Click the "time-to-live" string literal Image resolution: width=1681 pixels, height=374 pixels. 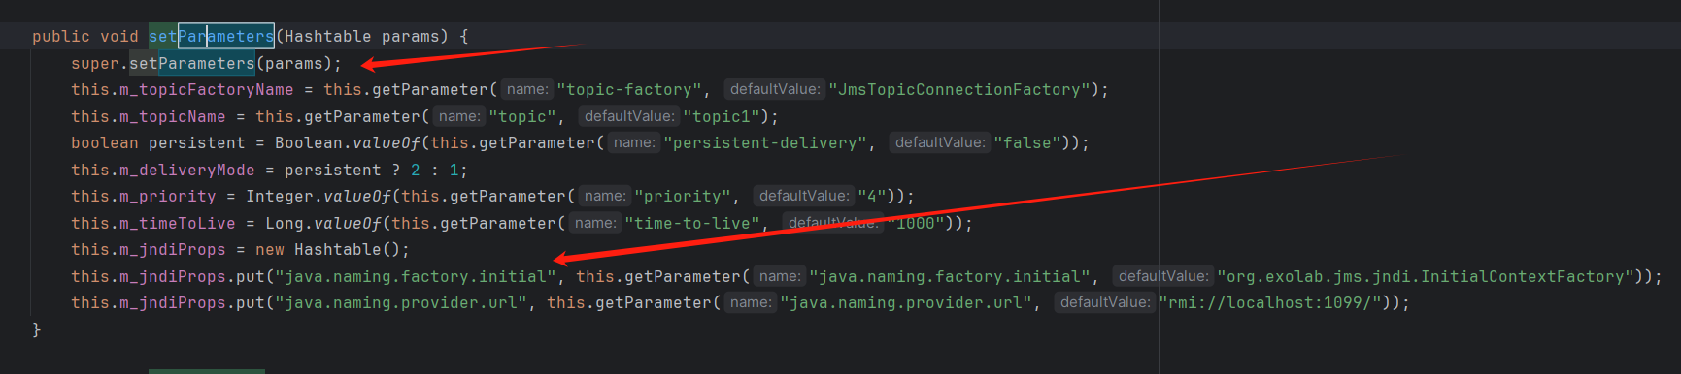(691, 223)
